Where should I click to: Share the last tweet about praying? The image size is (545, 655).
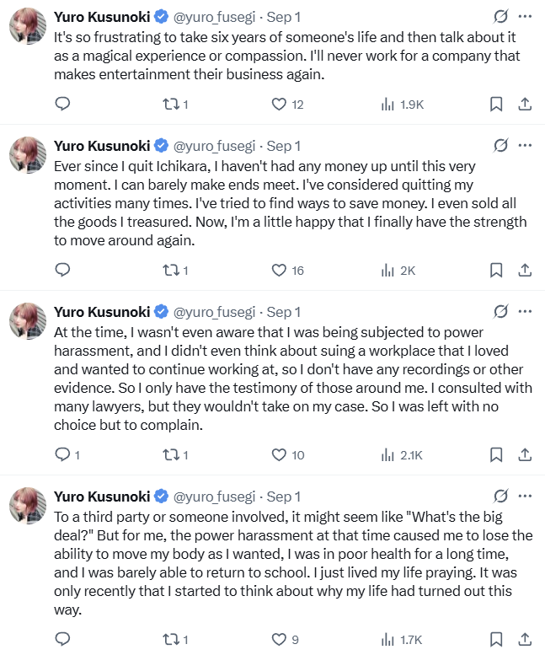click(x=524, y=640)
